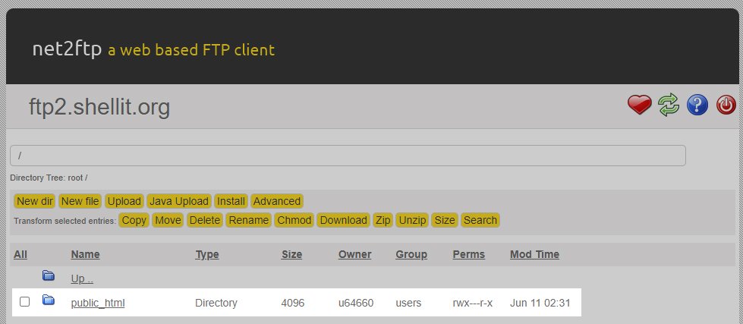Click the Java Upload button
Screen dimensions: 743x324
(x=179, y=201)
